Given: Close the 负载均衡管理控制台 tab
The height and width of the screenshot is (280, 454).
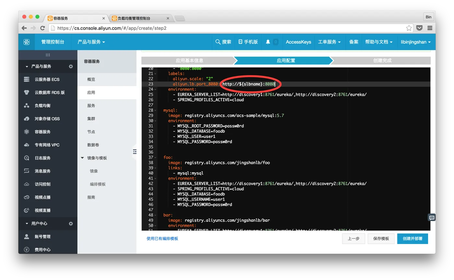Looking at the screenshot, I should (168, 18).
